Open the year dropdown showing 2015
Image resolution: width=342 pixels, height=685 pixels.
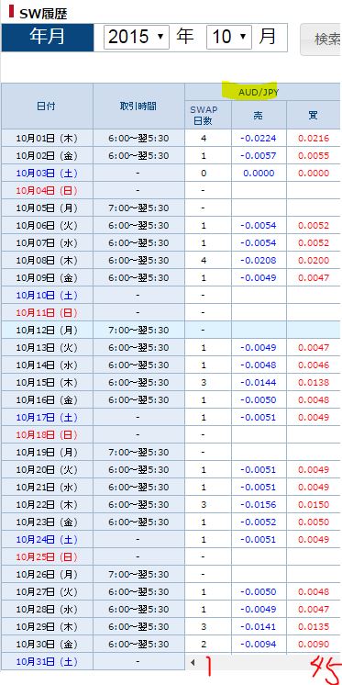pyautogui.click(x=136, y=37)
